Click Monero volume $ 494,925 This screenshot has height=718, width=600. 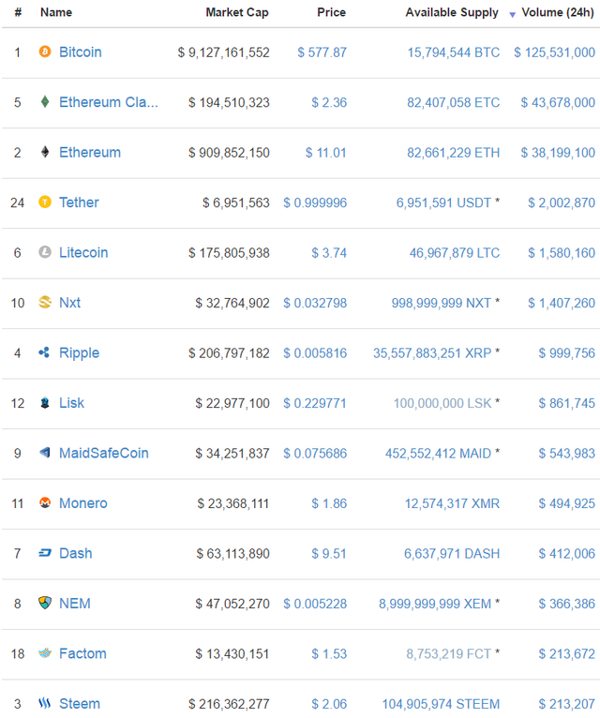(x=567, y=503)
